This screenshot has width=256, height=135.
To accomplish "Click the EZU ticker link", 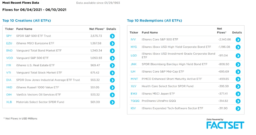I will click(x=9, y=43).
